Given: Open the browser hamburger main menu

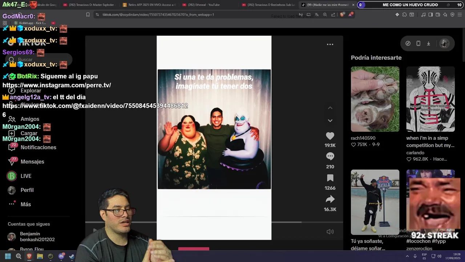Looking at the screenshot, I should pos(460,15).
